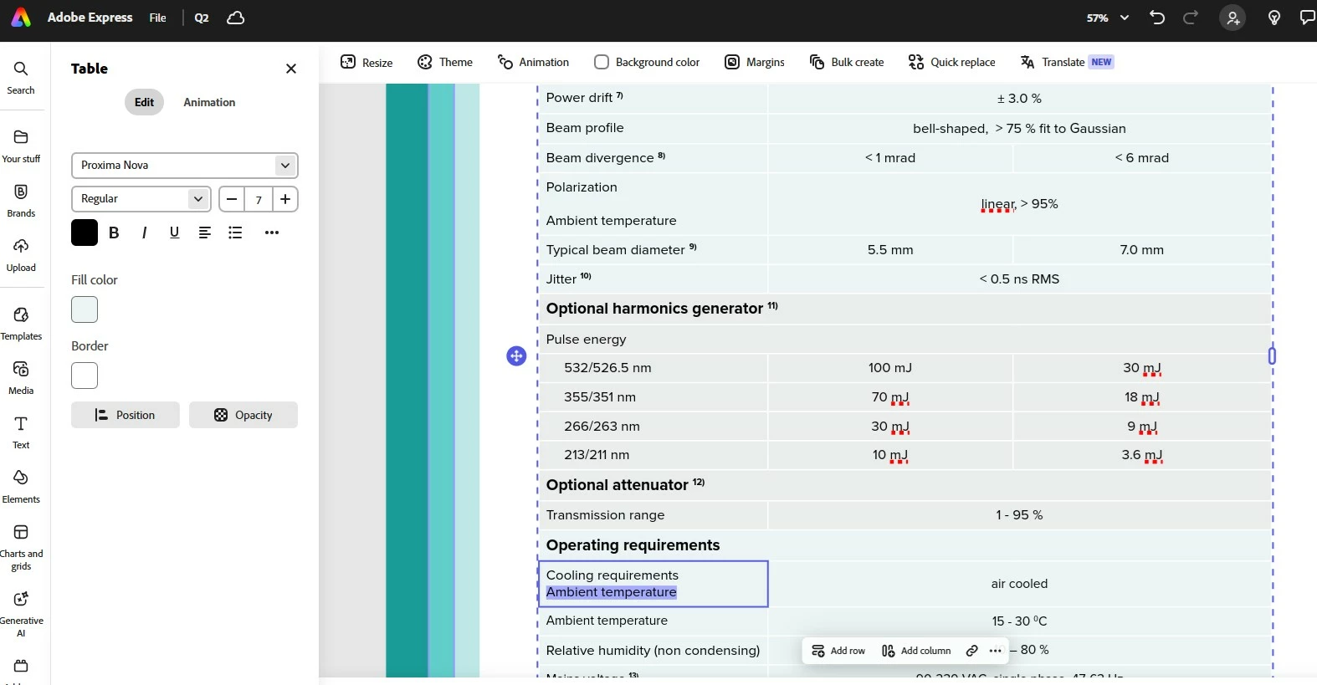The image size is (1317, 685).
Task: Click the cloud sync status icon
Action: tap(236, 18)
